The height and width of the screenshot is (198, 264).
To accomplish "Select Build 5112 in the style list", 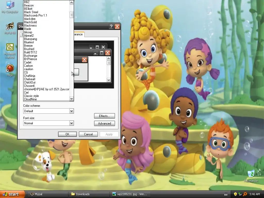I will point(46,52).
